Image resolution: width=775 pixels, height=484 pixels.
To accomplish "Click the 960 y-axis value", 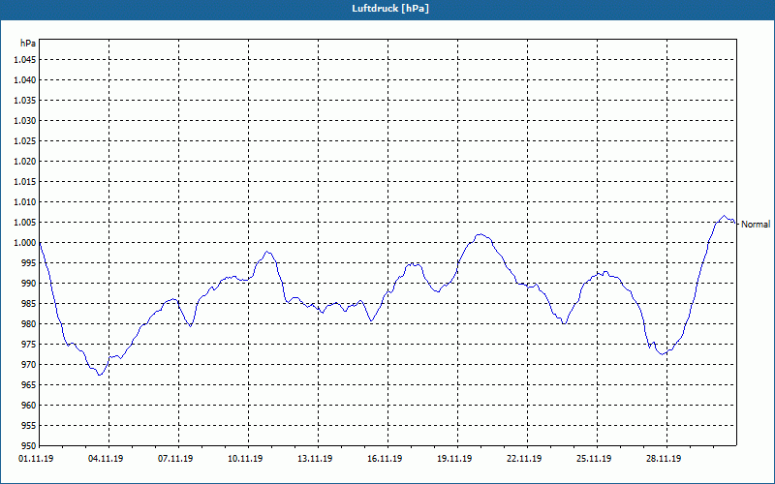I will point(29,405).
